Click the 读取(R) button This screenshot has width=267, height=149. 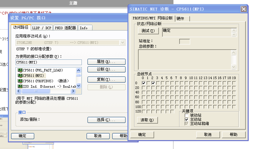[x=147, y=120]
